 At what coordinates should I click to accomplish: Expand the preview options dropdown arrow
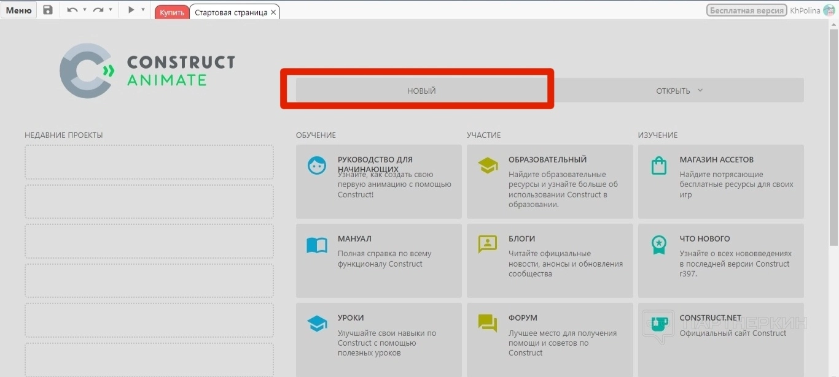[143, 10]
